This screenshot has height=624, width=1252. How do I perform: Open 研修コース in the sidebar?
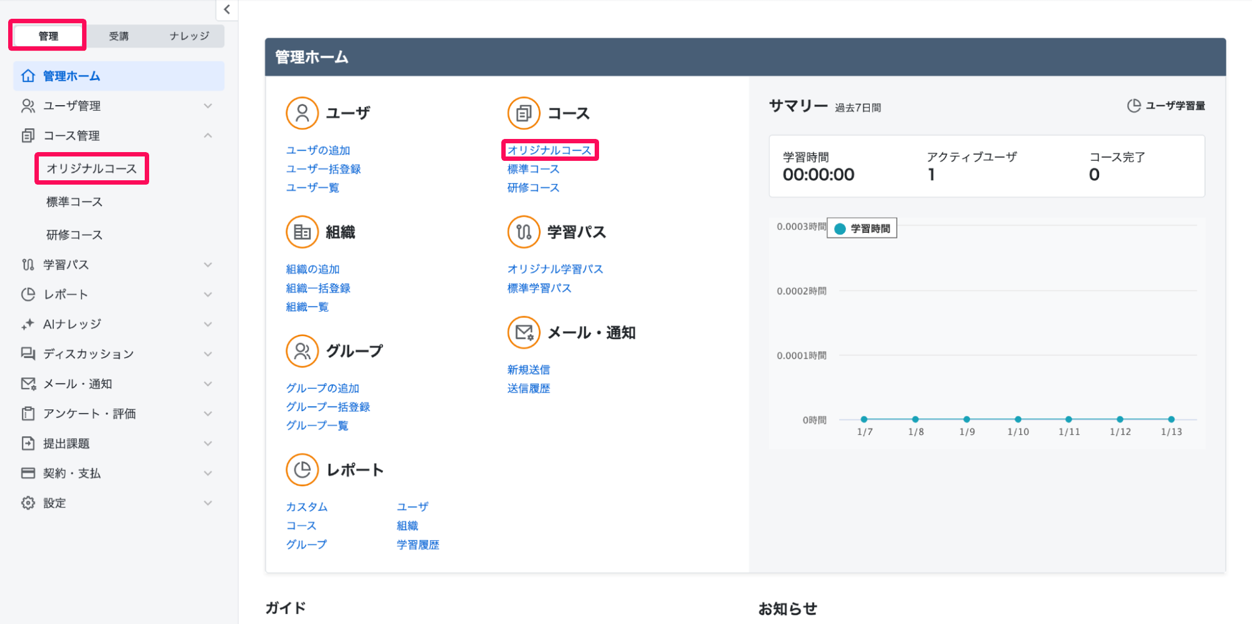tap(75, 235)
